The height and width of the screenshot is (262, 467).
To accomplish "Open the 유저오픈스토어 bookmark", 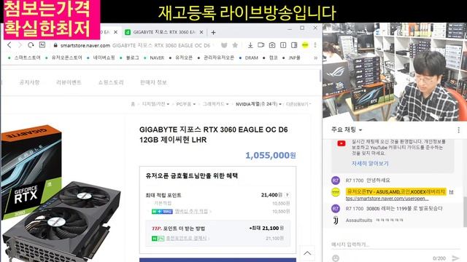I will tap(66, 57).
